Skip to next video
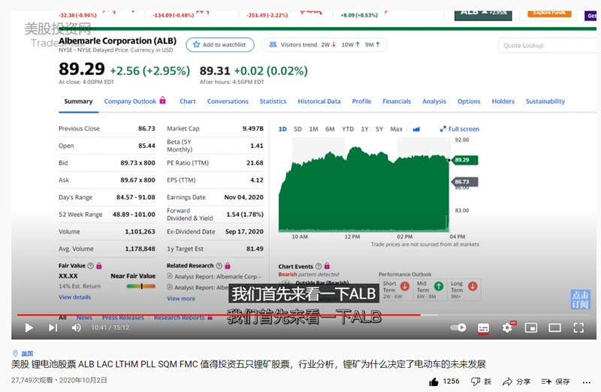Screen dimensions: 601x392 [53, 327]
